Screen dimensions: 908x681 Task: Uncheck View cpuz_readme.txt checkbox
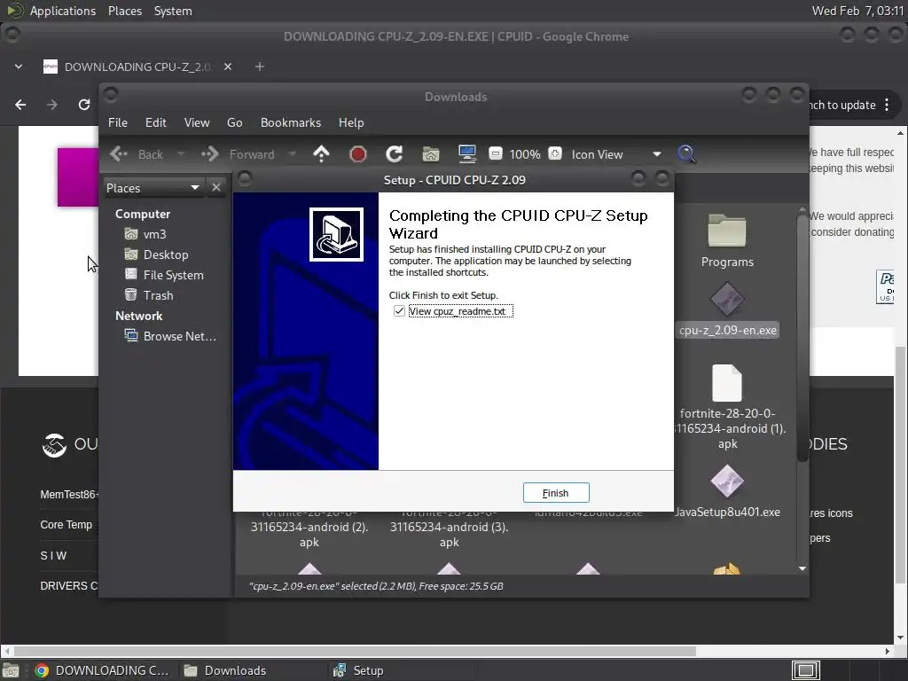(399, 311)
